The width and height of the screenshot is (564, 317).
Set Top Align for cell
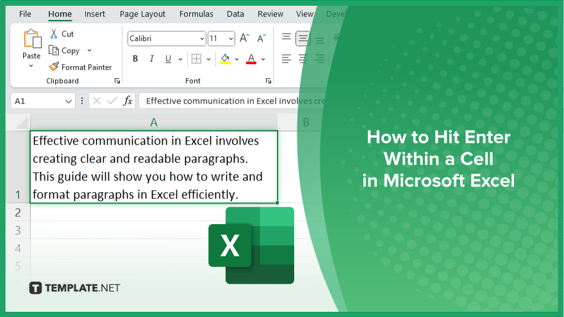286,37
